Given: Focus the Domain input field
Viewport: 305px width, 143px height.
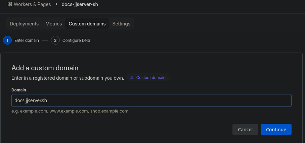Looking at the screenshot, I should tap(151, 100).
